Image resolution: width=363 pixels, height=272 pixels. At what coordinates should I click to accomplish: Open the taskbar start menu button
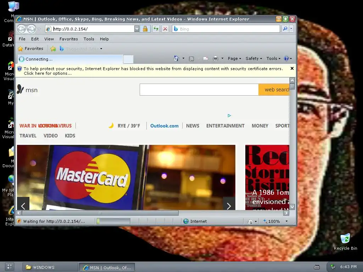click(x=10, y=267)
